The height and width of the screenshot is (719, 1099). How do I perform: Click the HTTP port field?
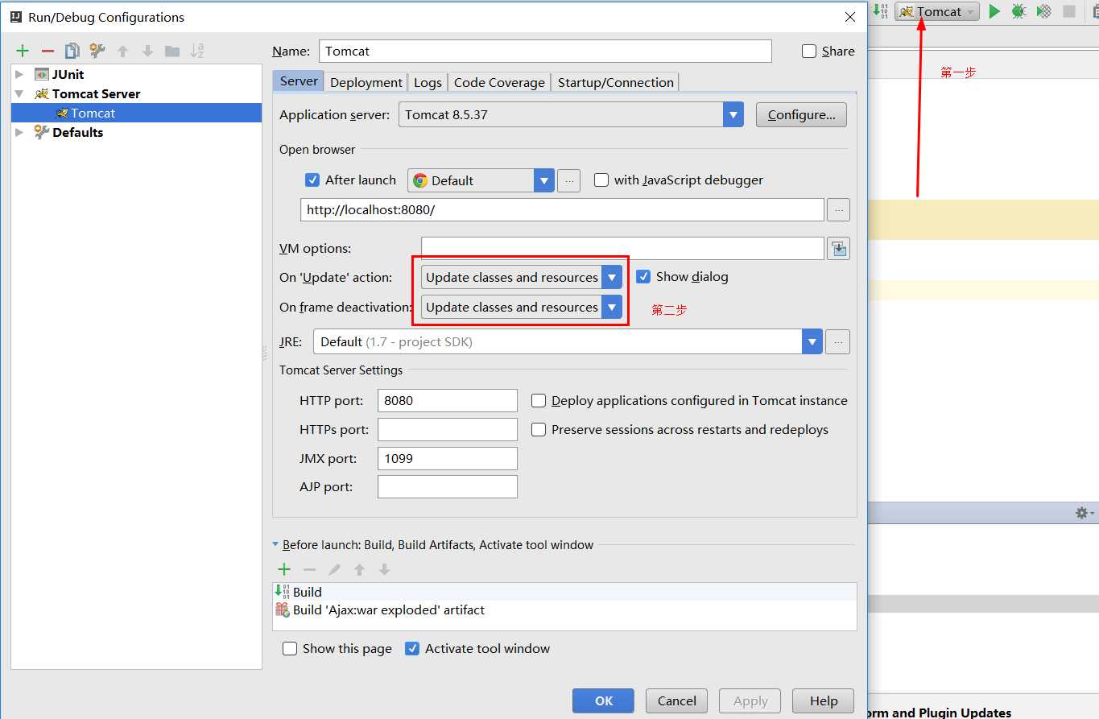point(448,400)
